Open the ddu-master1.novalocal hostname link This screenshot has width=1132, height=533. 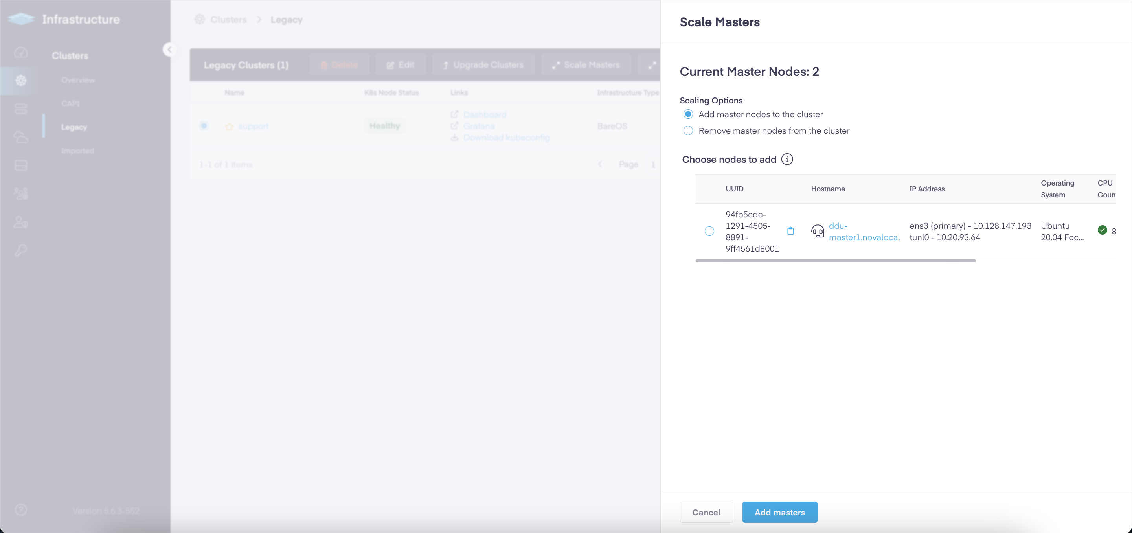pyautogui.click(x=864, y=231)
